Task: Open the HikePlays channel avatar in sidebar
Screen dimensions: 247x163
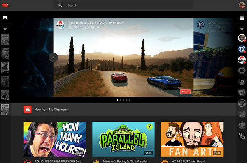Action: coord(242,60)
